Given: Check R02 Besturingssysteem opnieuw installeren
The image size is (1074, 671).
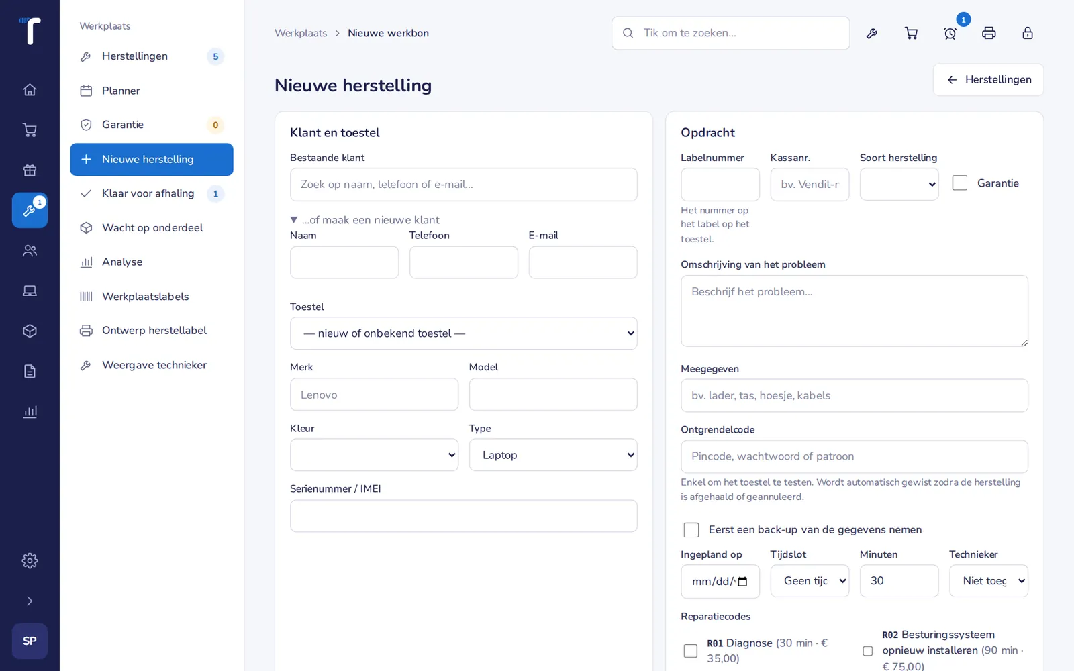Looking at the screenshot, I should [867, 651].
